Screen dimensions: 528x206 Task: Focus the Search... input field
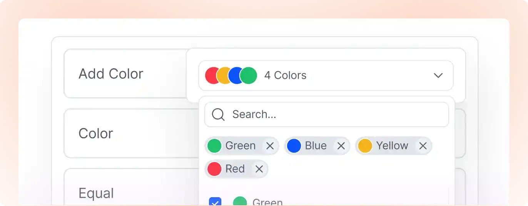pos(335,115)
